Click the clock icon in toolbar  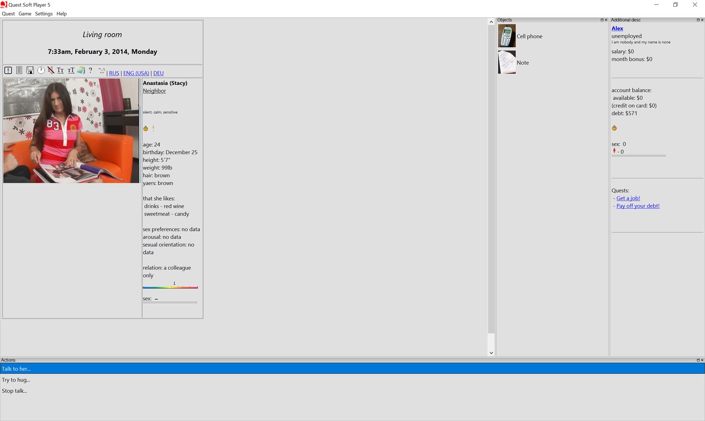tap(41, 70)
